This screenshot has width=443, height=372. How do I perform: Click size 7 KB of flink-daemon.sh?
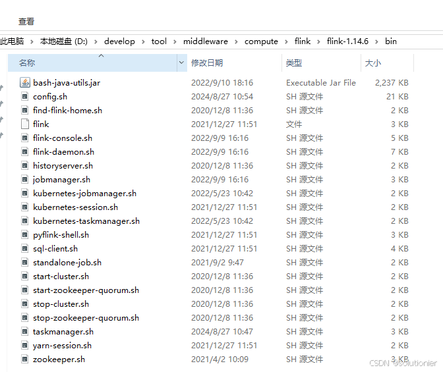coord(399,152)
